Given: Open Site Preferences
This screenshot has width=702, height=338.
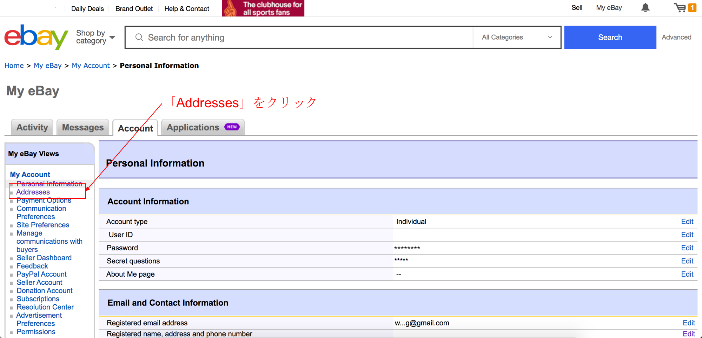Looking at the screenshot, I should 43,225.
